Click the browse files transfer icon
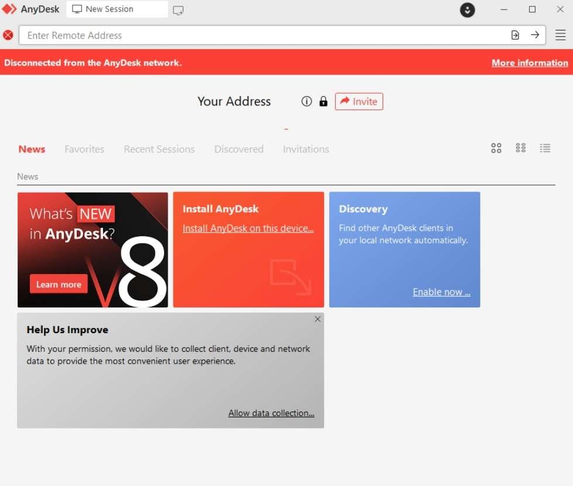Image resolution: width=573 pixels, height=486 pixels. [x=515, y=35]
